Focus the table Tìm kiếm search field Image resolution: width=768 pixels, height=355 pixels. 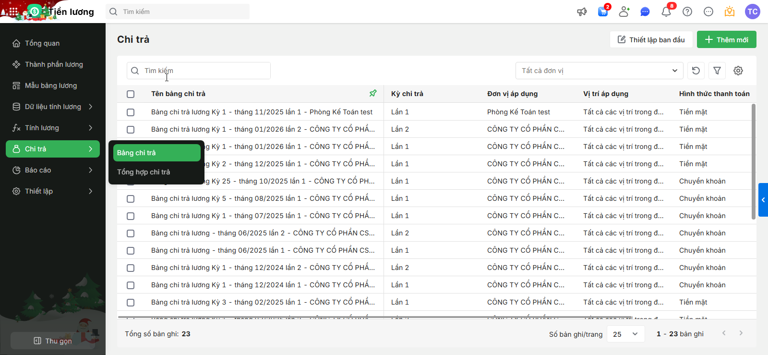(199, 71)
